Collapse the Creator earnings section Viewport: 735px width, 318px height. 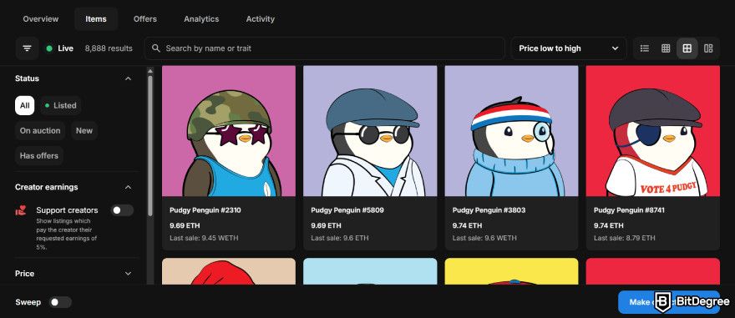point(128,187)
